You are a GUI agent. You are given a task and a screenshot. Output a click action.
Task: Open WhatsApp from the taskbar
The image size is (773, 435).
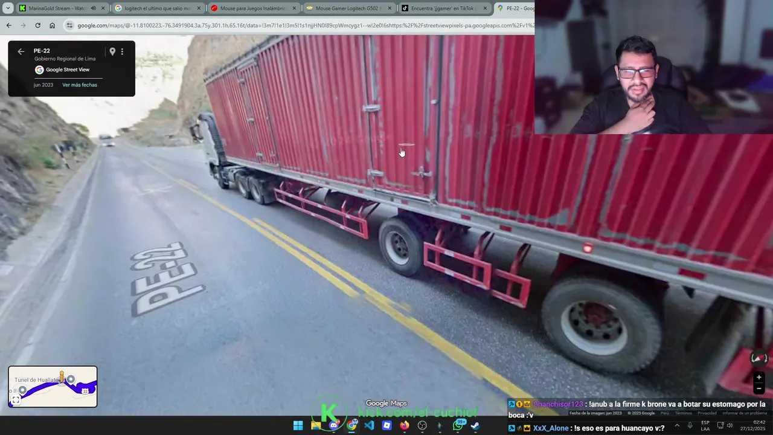click(x=458, y=425)
